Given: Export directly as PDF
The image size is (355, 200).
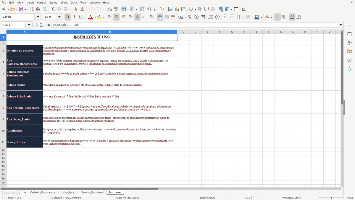Looking at the screenshot, I should pyautogui.click(x=32, y=9).
